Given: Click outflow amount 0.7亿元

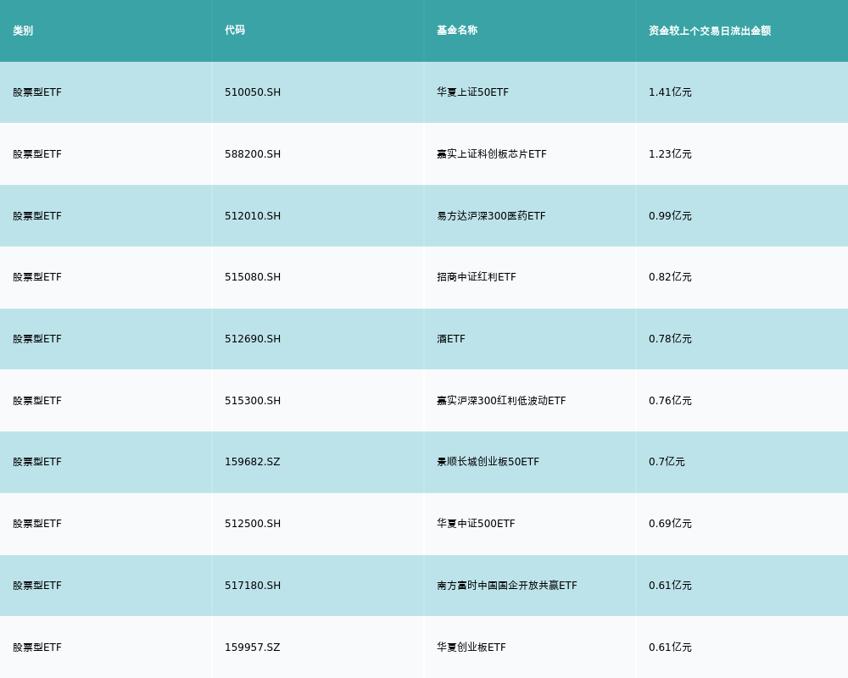Looking at the screenshot, I should tap(667, 462).
